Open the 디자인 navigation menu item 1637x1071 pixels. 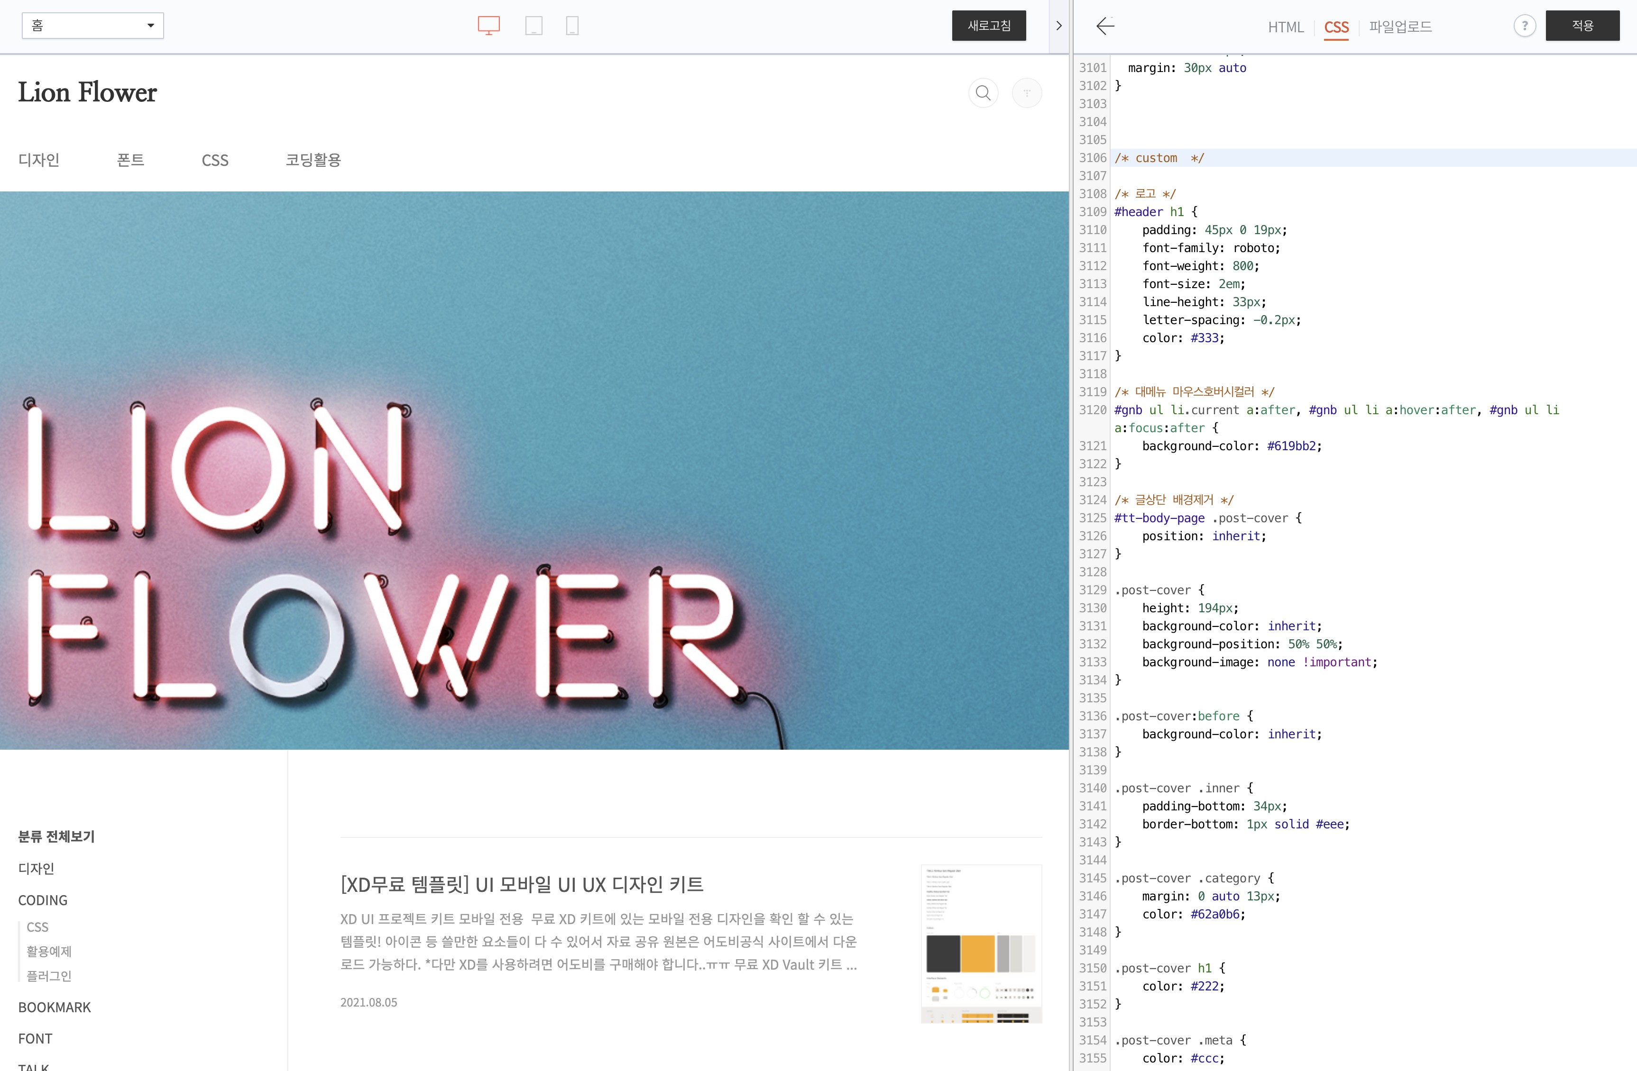coord(39,160)
